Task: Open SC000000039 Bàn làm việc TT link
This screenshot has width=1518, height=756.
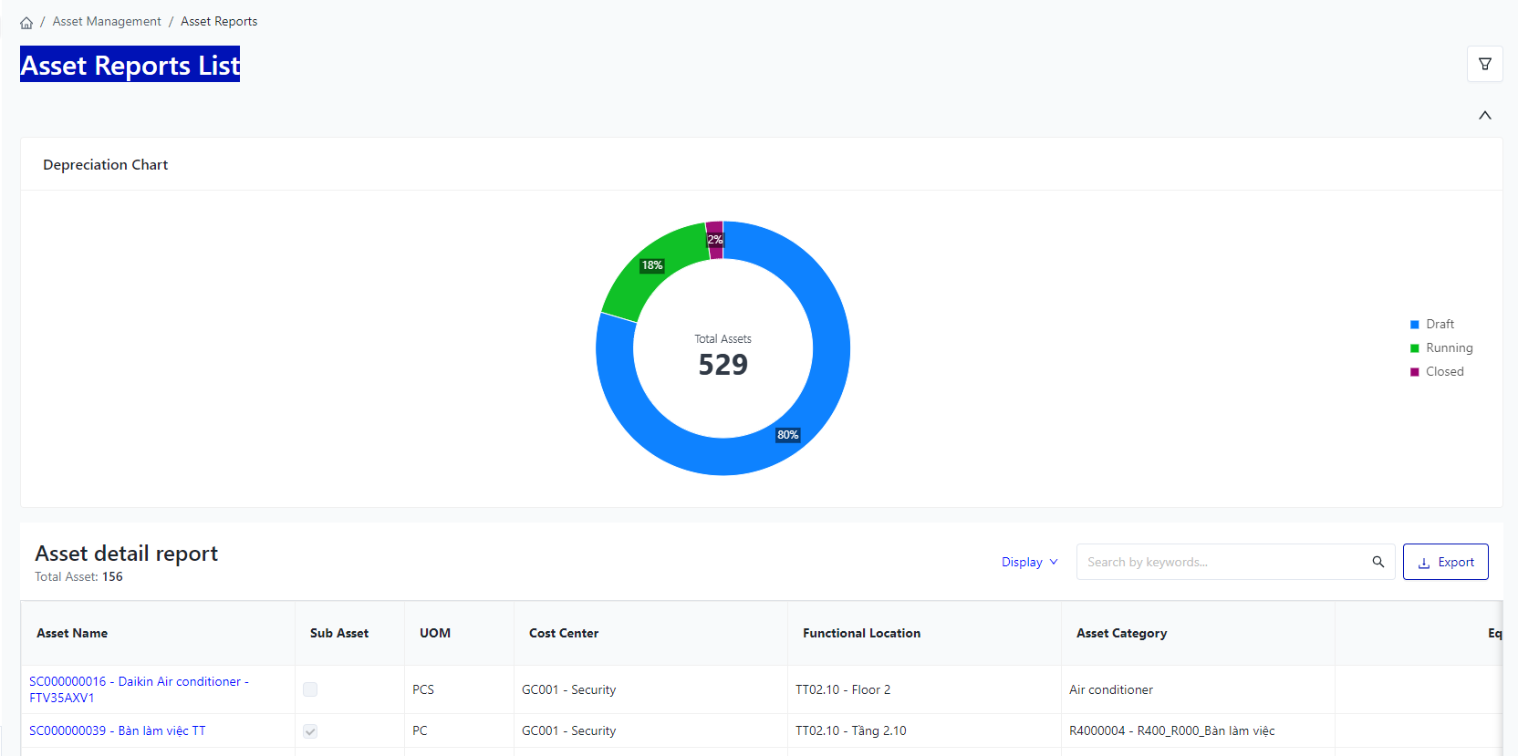Action: pyautogui.click(x=118, y=730)
